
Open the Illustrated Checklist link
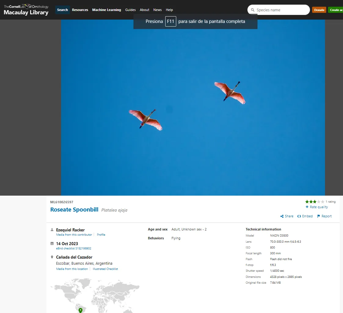pos(105,269)
